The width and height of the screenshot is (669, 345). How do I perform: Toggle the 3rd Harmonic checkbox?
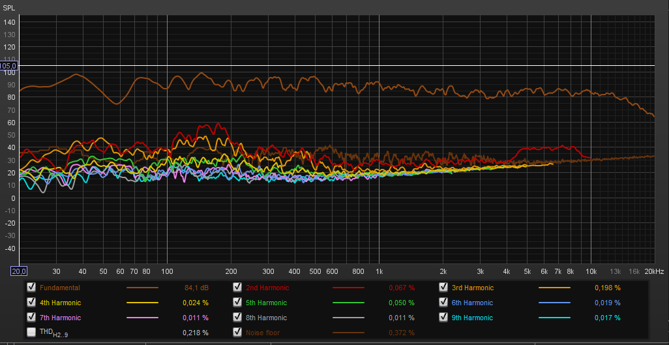(x=443, y=288)
